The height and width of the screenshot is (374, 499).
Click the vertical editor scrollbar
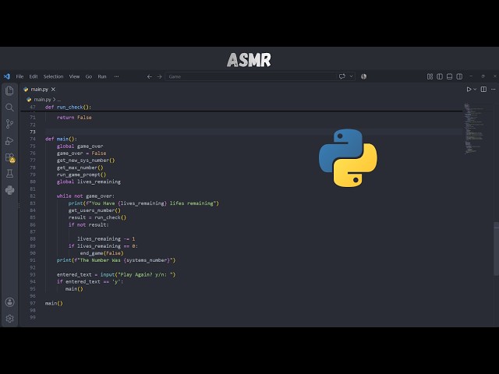[496, 249]
